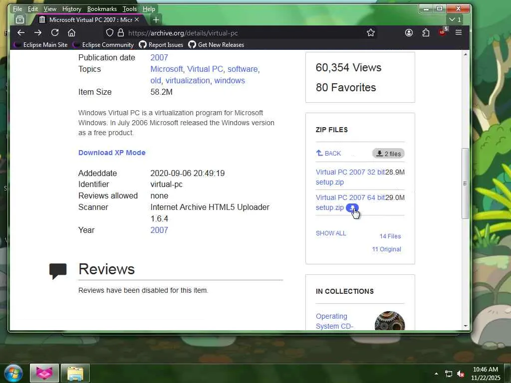Click the Microsoft topic link
This screenshot has height=383, width=511.
click(167, 69)
